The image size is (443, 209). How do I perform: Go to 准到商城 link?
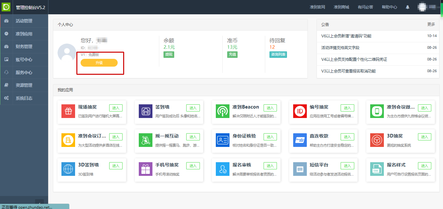(341, 7)
